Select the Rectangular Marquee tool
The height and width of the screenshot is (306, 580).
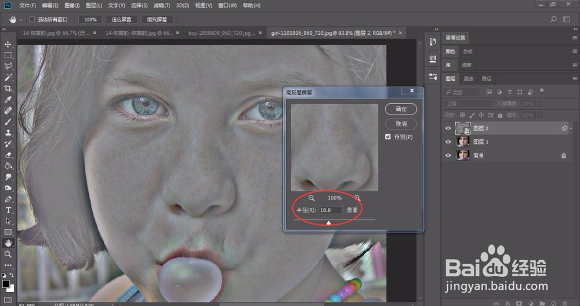pos(8,55)
